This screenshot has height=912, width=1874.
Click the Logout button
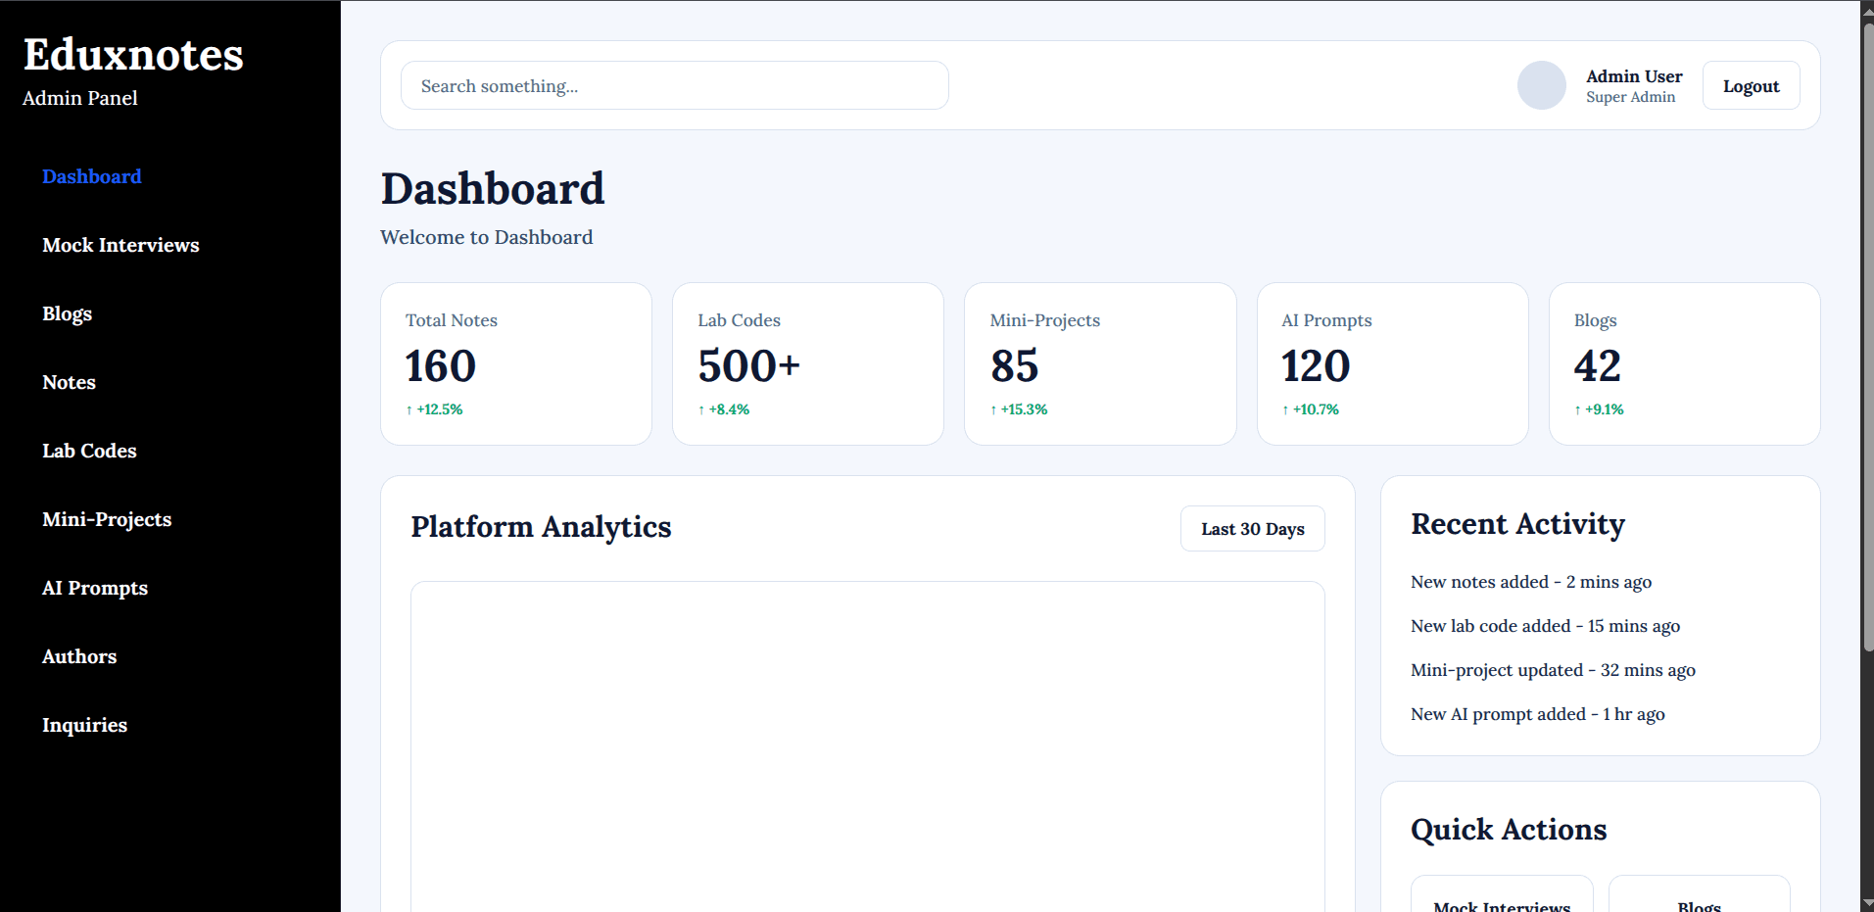tap(1751, 85)
